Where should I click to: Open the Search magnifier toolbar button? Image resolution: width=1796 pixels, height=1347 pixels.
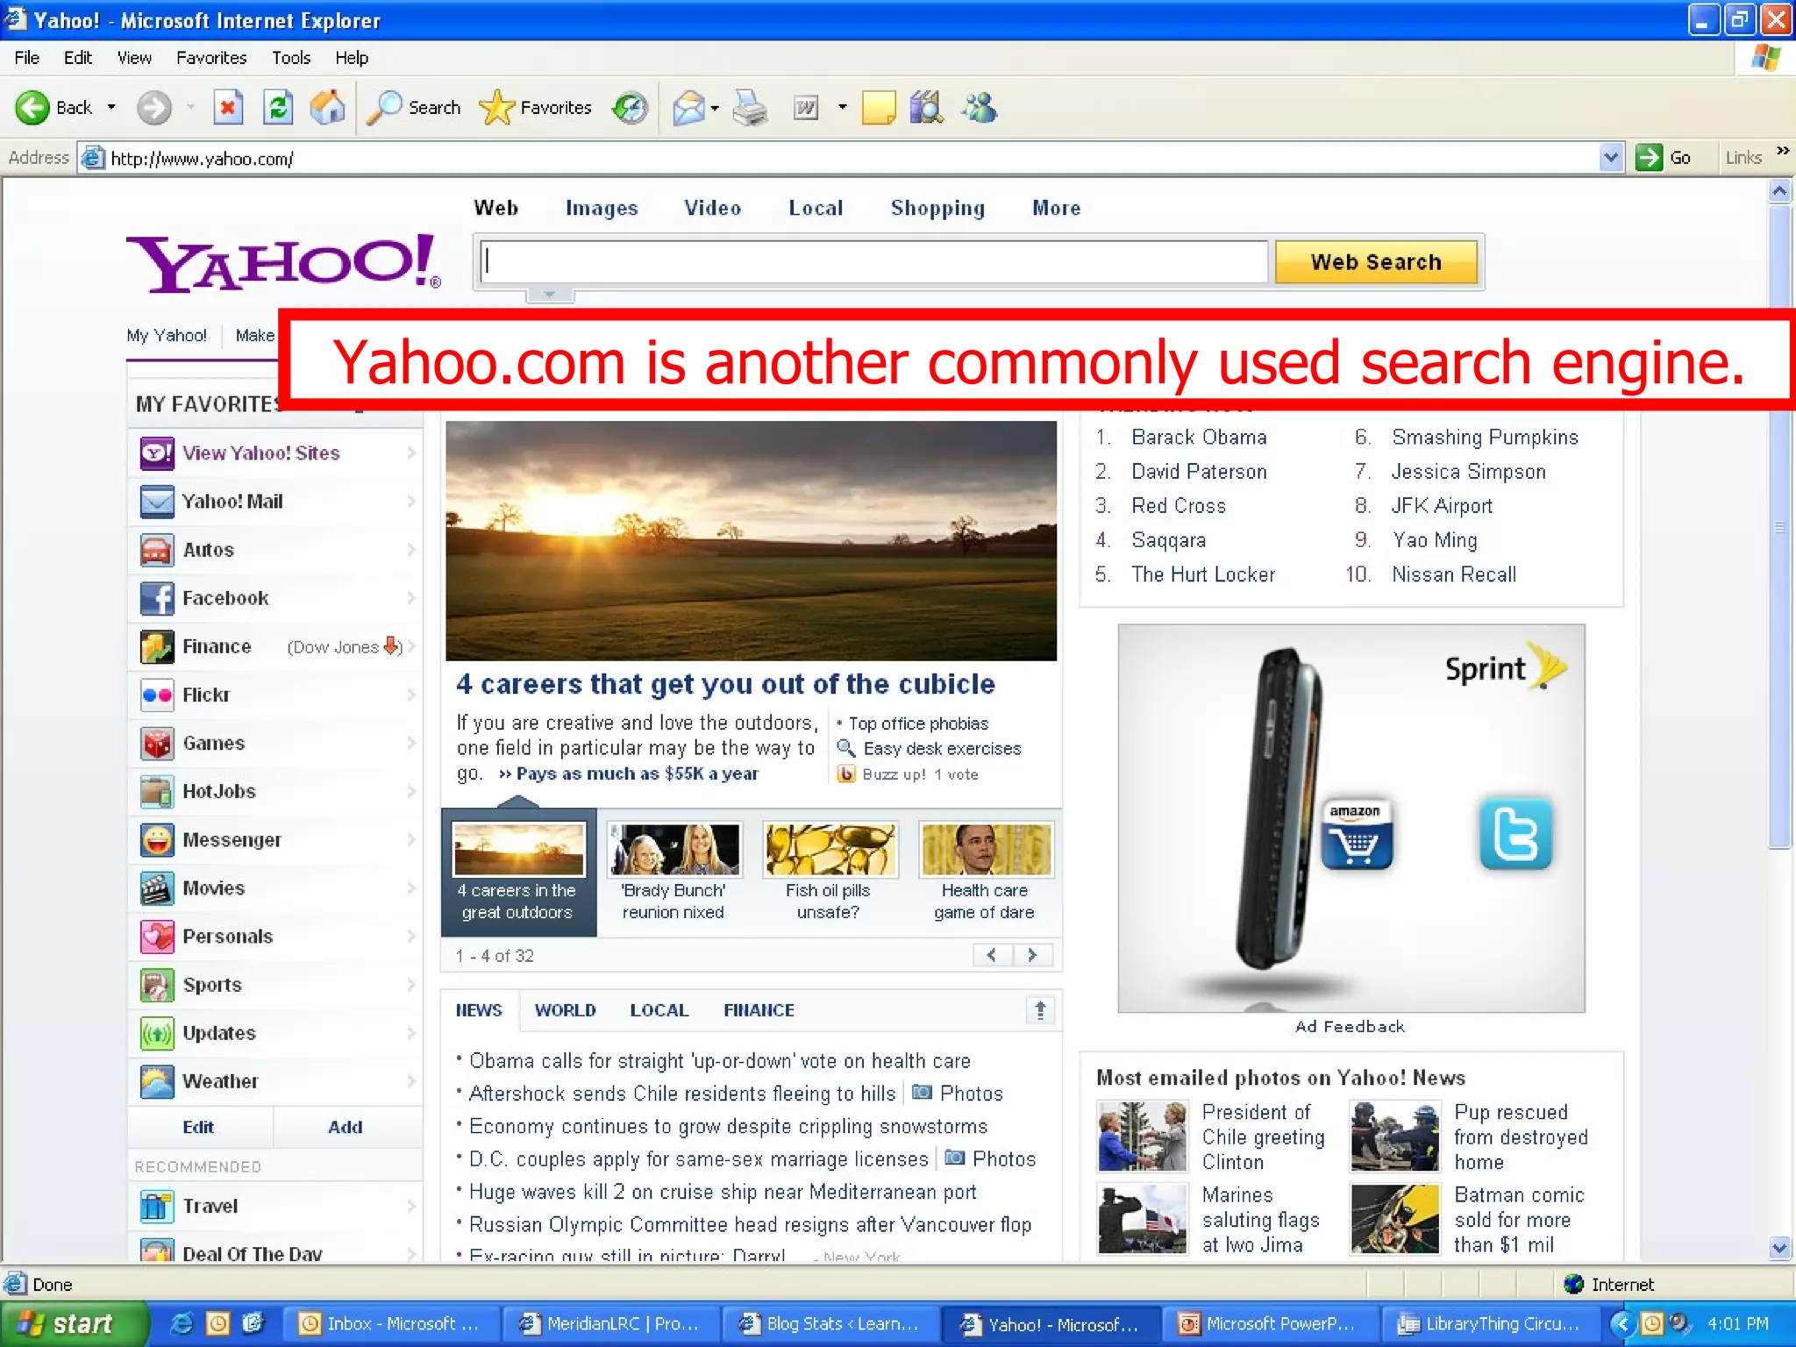click(414, 108)
